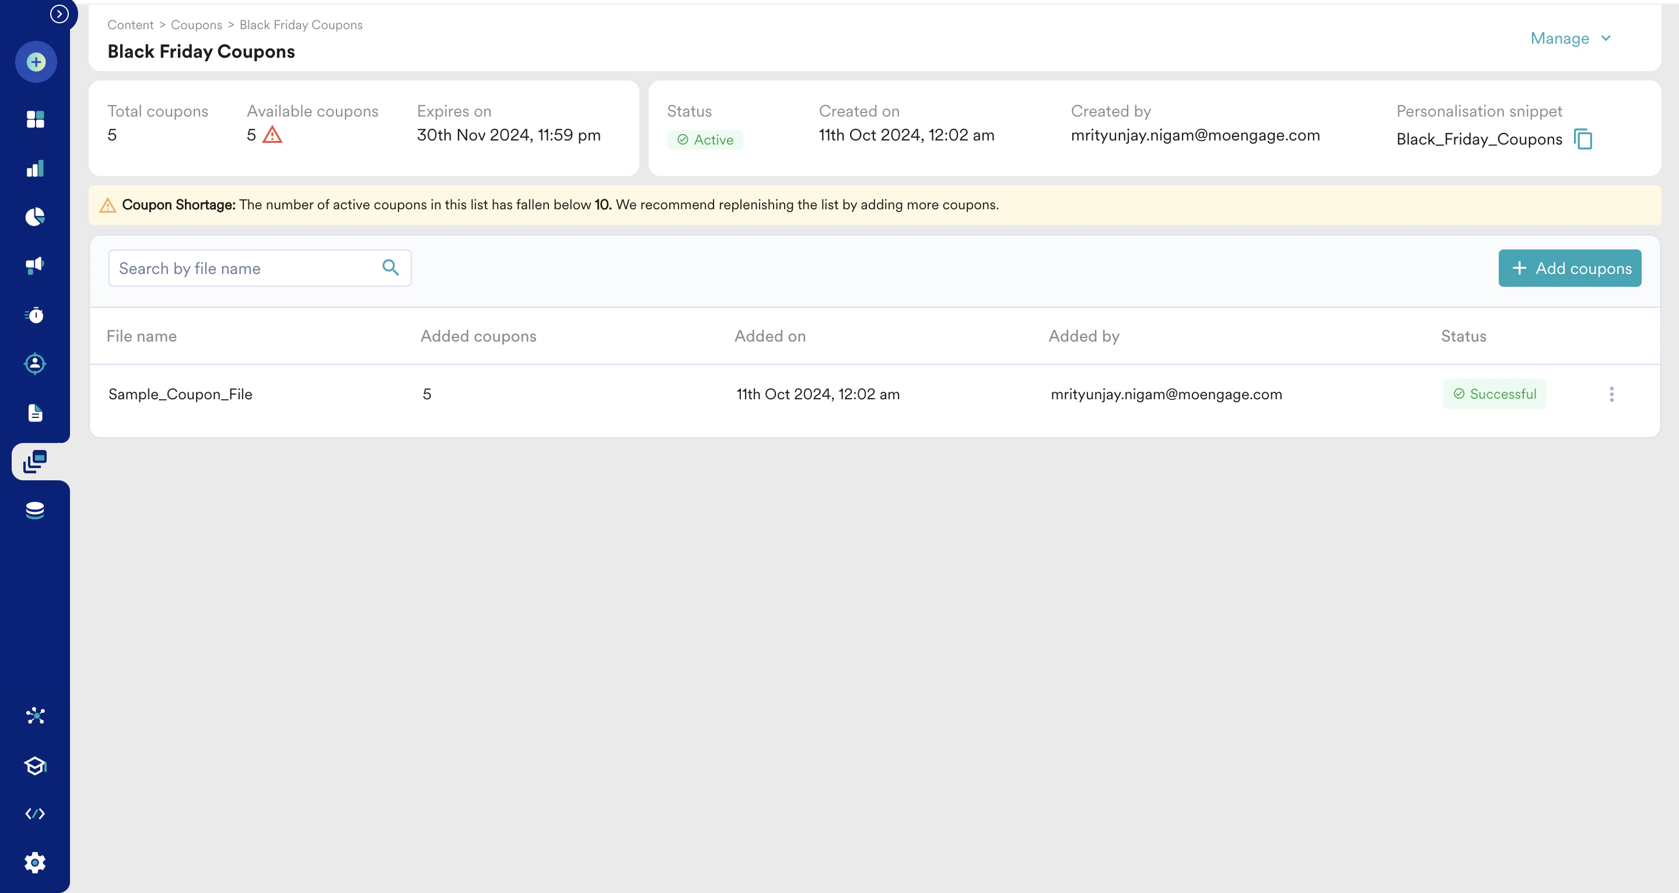Go to Content in the breadcrumb
The image size is (1679, 893).
coord(130,24)
